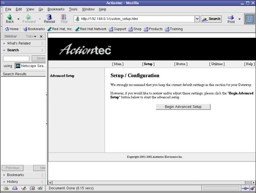Open the Training bookmark folder
Image resolution: width=256 pixels, height=193 pixels.
(x=174, y=29)
